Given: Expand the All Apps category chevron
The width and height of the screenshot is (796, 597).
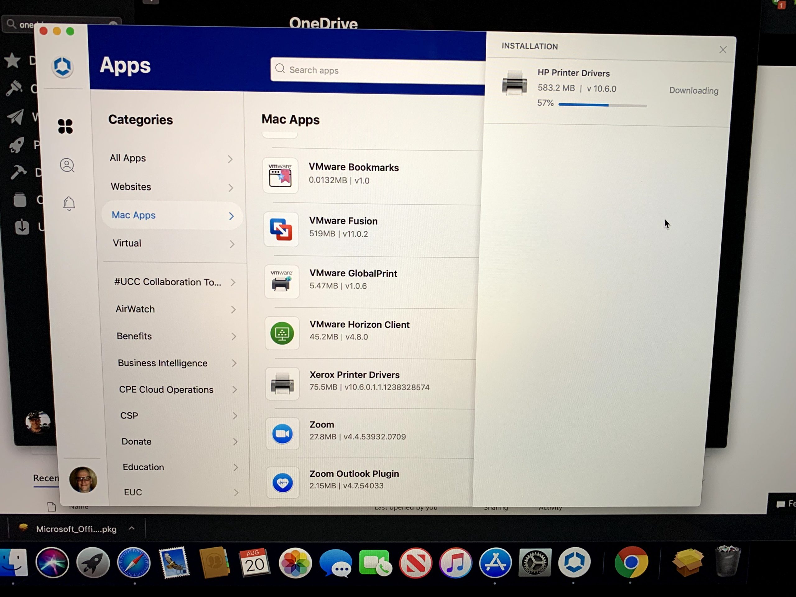Looking at the screenshot, I should coord(230,159).
